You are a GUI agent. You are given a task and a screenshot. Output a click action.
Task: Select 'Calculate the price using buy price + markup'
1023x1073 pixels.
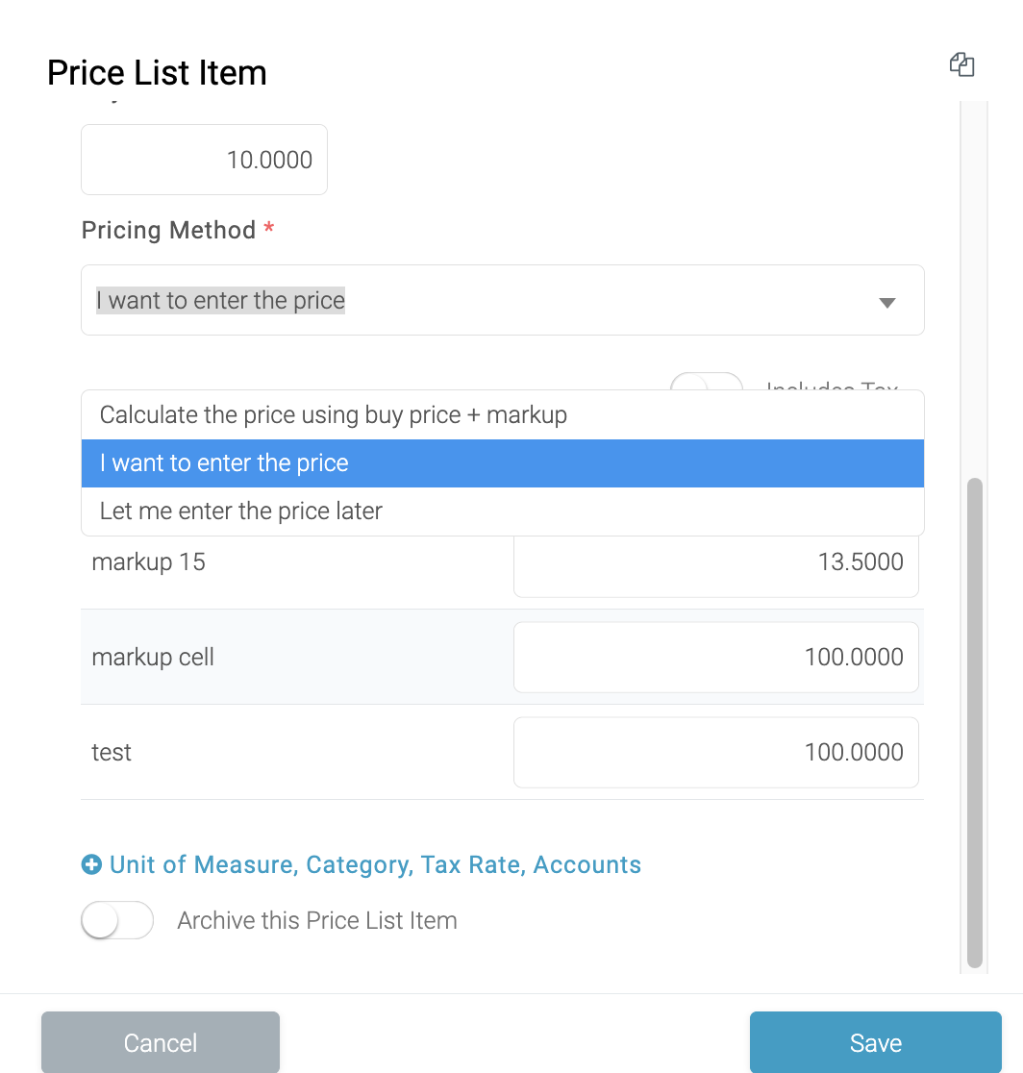(334, 415)
